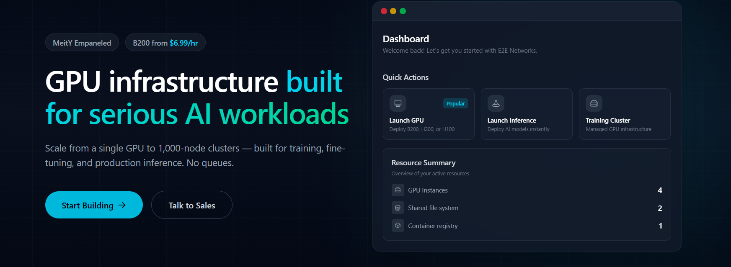Open the Launch GPU card title

click(x=406, y=121)
